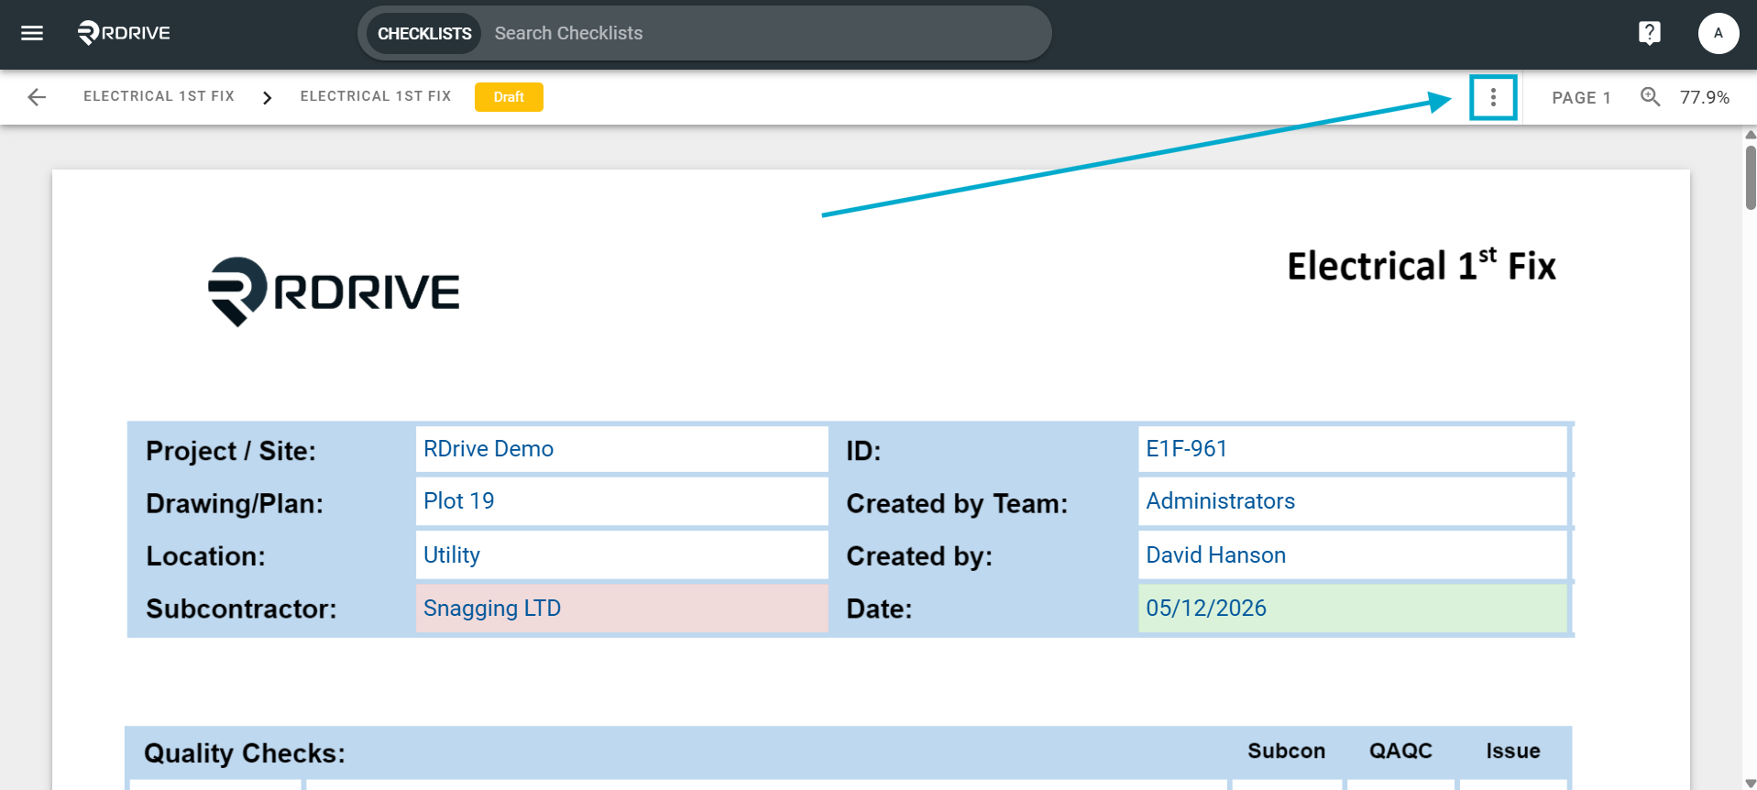This screenshot has width=1757, height=790.
Task: Open the first ELECTRICAL 1ST FIX breadcrumb
Action: click(159, 96)
